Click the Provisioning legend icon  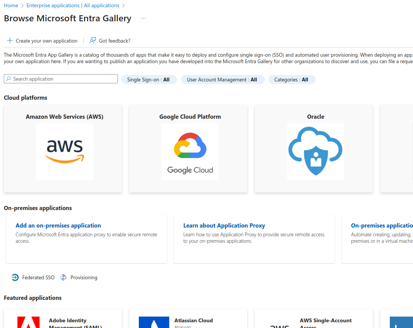[x=63, y=277]
